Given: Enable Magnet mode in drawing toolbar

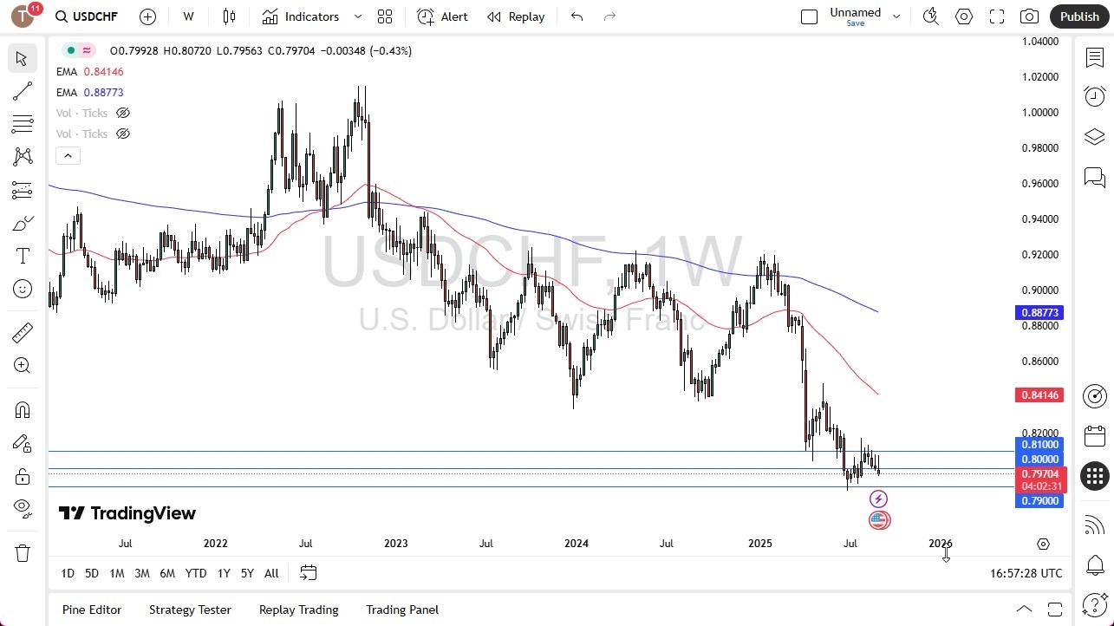Looking at the screenshot, I should point(22,409).
